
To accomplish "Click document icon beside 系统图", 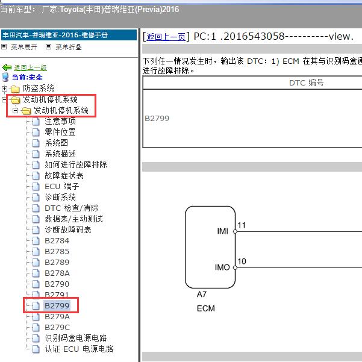I will click(x=36, y=143).
